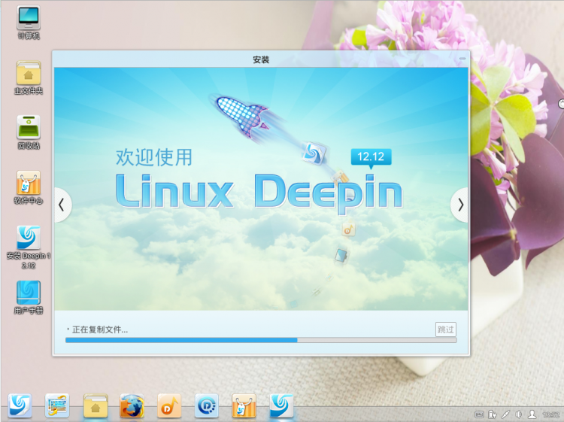Click the volume speaker tray icon
This screenshot has width=564, height=422.
click(x=519, y=414)
